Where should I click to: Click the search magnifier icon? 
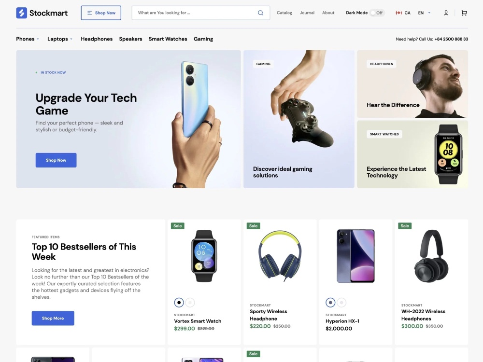pyautogui.click(x=260, y=13)
